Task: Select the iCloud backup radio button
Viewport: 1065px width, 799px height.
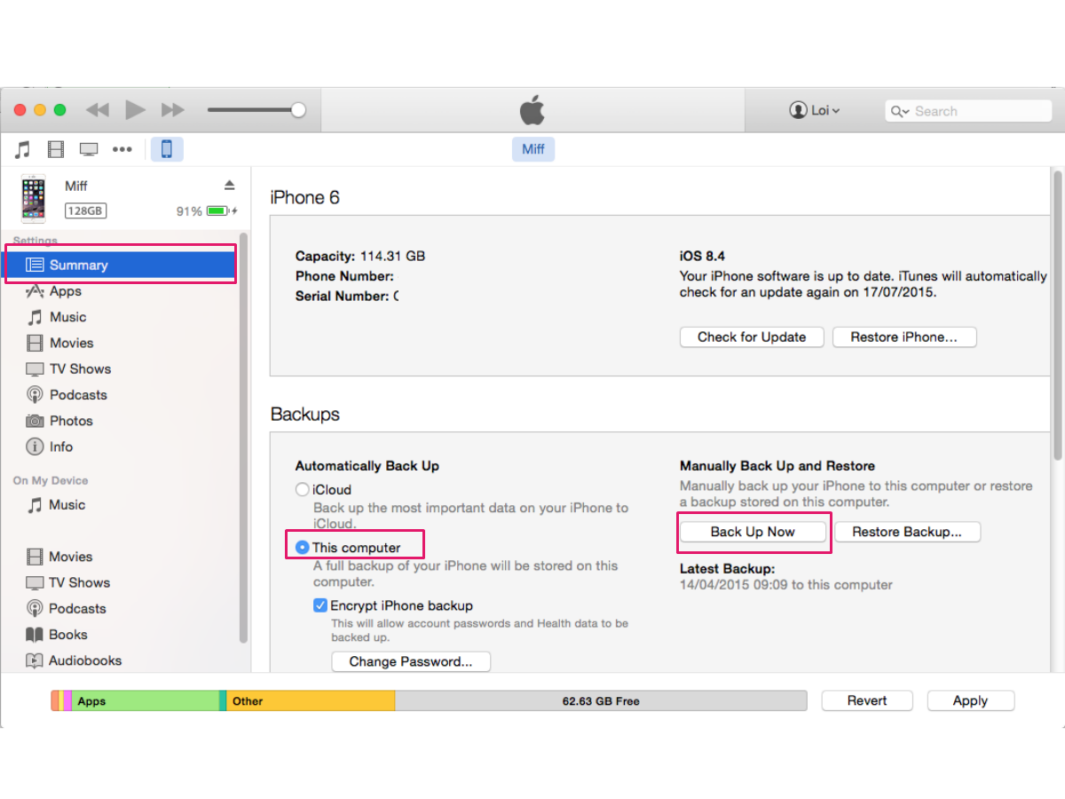Action: [x=302, y=489]
